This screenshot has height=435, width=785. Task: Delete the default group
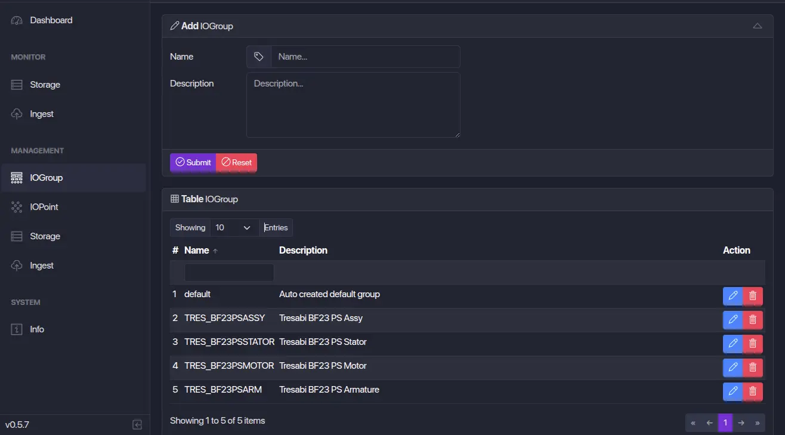(x=753, y=295)
